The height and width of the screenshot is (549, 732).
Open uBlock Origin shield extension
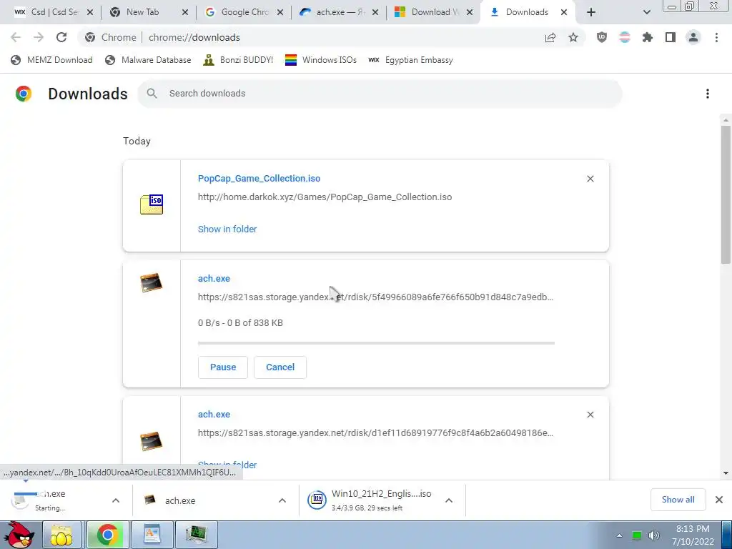602,37
